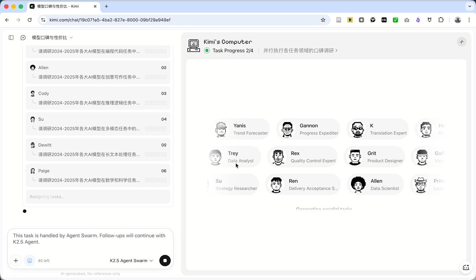This screenshot has width=476, height=280.
Task: Open Chrome's three-dot menu
Action: (x=469, y=19)
